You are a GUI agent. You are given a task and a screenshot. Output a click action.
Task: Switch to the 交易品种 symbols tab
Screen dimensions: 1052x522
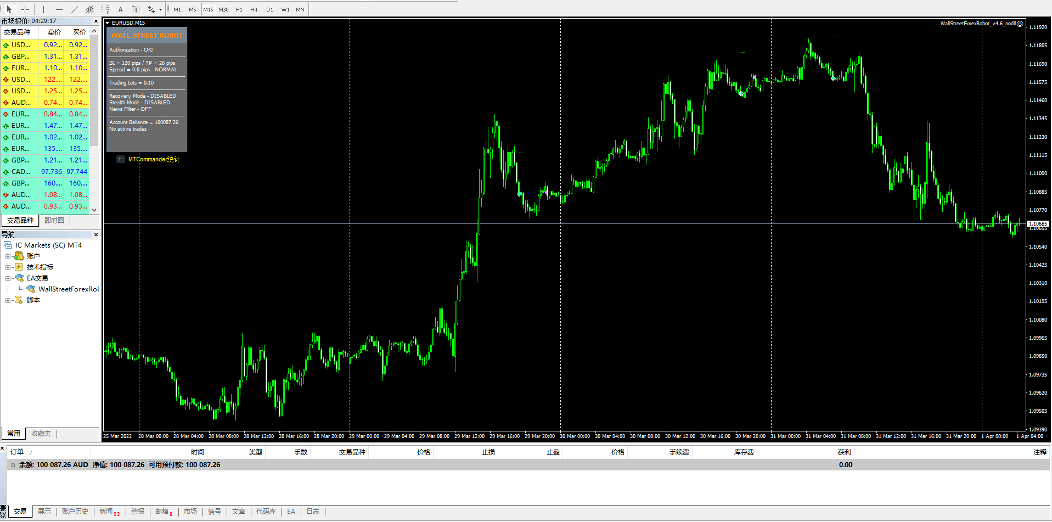[20, 221]
